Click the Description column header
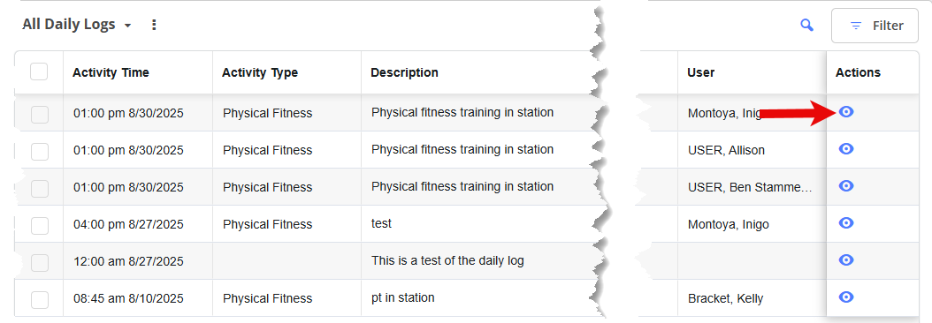 (404, 72)
